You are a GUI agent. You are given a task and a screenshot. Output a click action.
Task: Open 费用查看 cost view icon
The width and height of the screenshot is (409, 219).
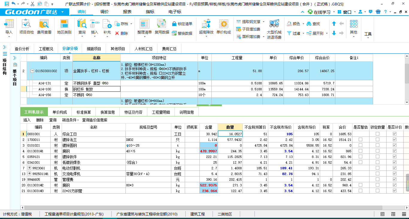click(44, 24)
